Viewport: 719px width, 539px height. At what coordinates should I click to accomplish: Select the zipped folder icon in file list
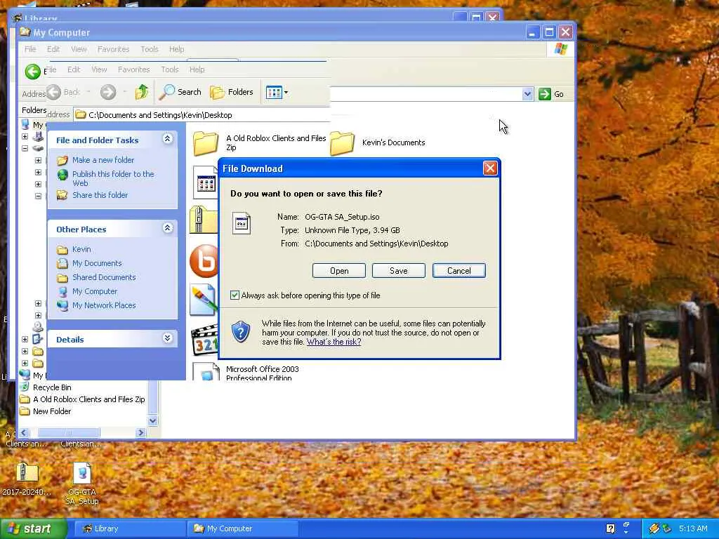coord(204,219)
